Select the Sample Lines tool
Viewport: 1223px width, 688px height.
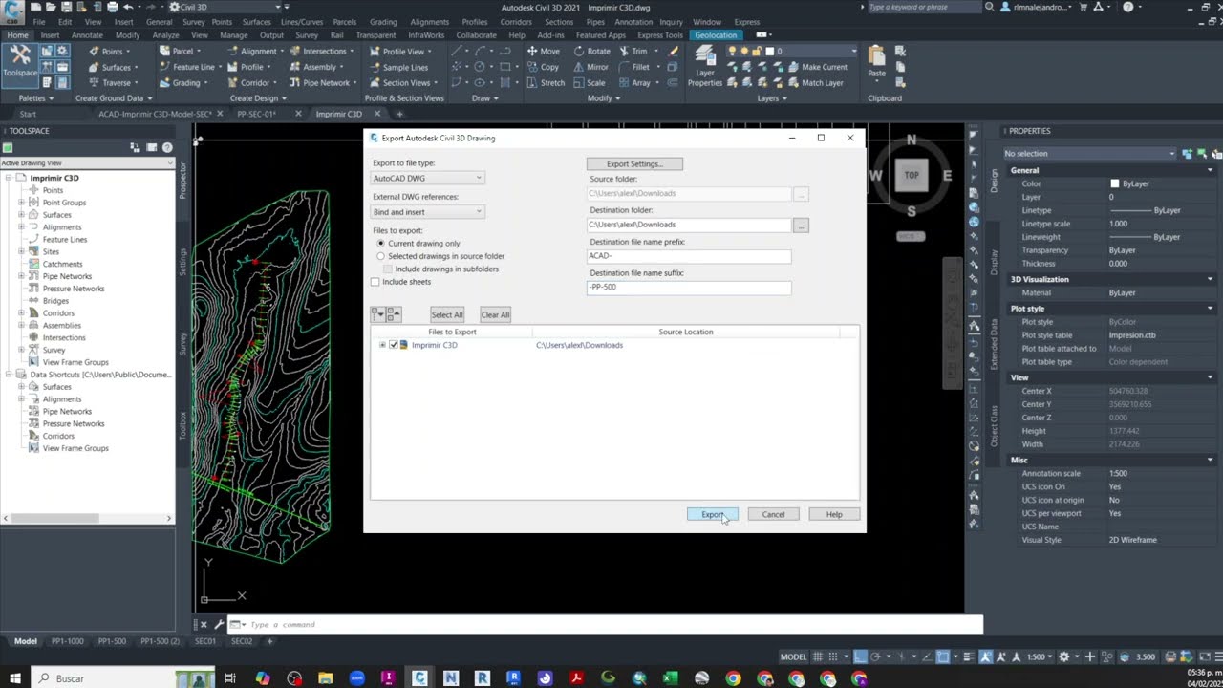(398, 68)
